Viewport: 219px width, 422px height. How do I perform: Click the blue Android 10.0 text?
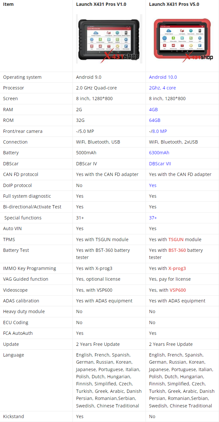163,77
